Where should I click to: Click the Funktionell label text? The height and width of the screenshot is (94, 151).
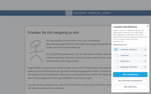(125, 55)
